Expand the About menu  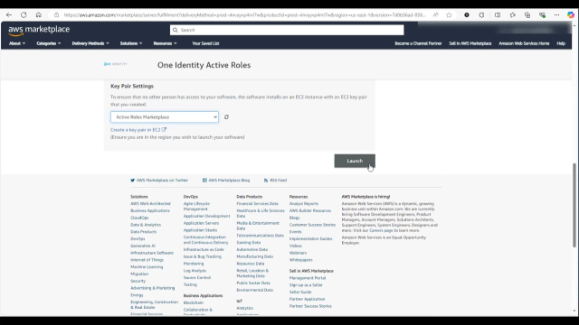(17, 43)
